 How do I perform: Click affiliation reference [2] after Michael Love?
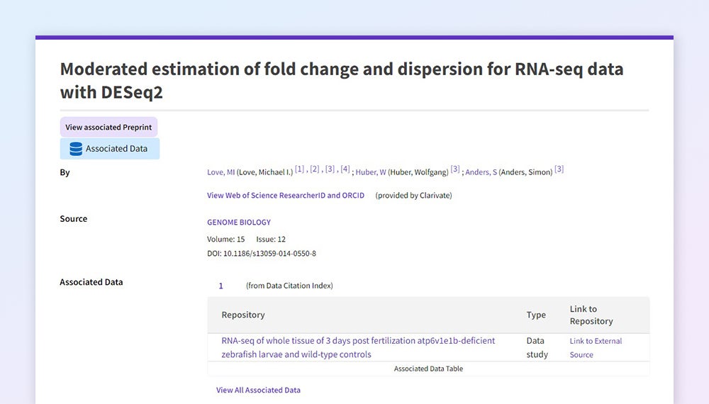point(315,169)
